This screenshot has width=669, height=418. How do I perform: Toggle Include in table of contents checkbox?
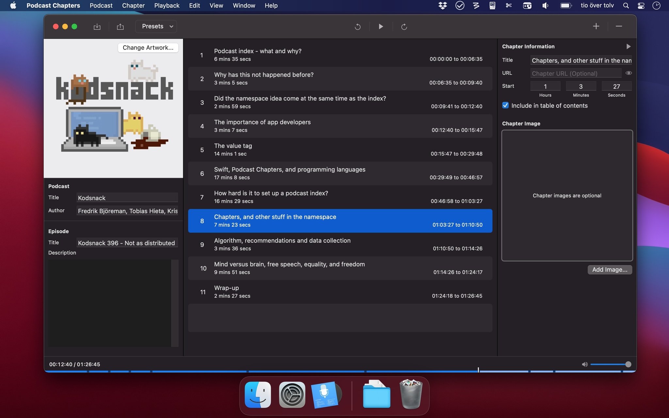coord(505,105)
